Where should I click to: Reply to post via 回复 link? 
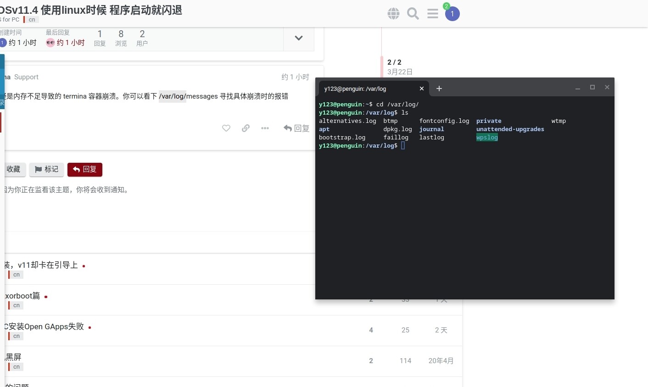coord(296,128)
